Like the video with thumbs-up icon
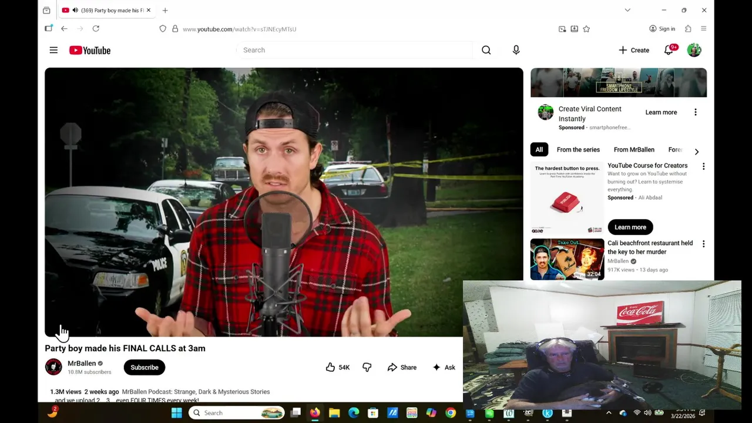This screenshot has height=423, width=752. [x=331, y=367]
